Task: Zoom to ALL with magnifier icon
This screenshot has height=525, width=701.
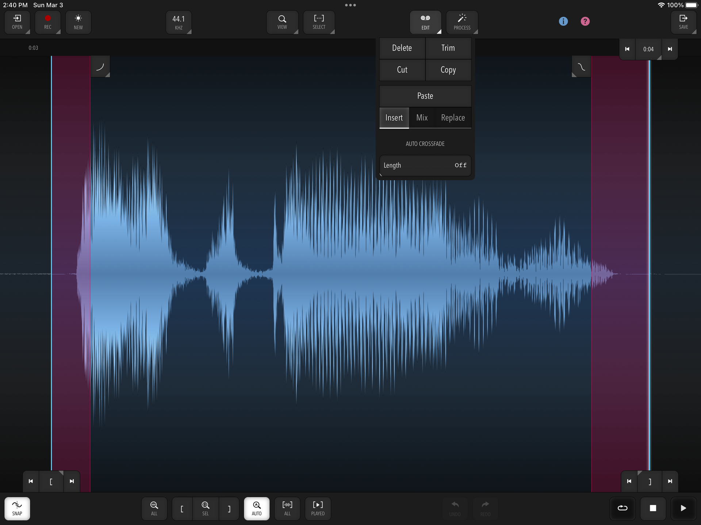Action: point(154,508)
